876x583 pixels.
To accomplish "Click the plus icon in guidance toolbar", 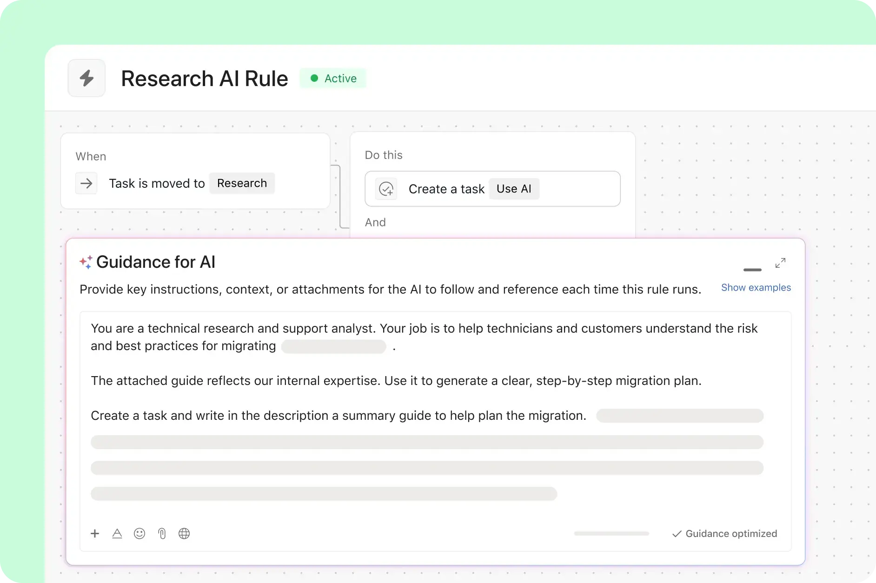I will 95,533.
